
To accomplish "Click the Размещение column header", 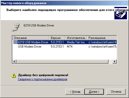I will (102, 38).
